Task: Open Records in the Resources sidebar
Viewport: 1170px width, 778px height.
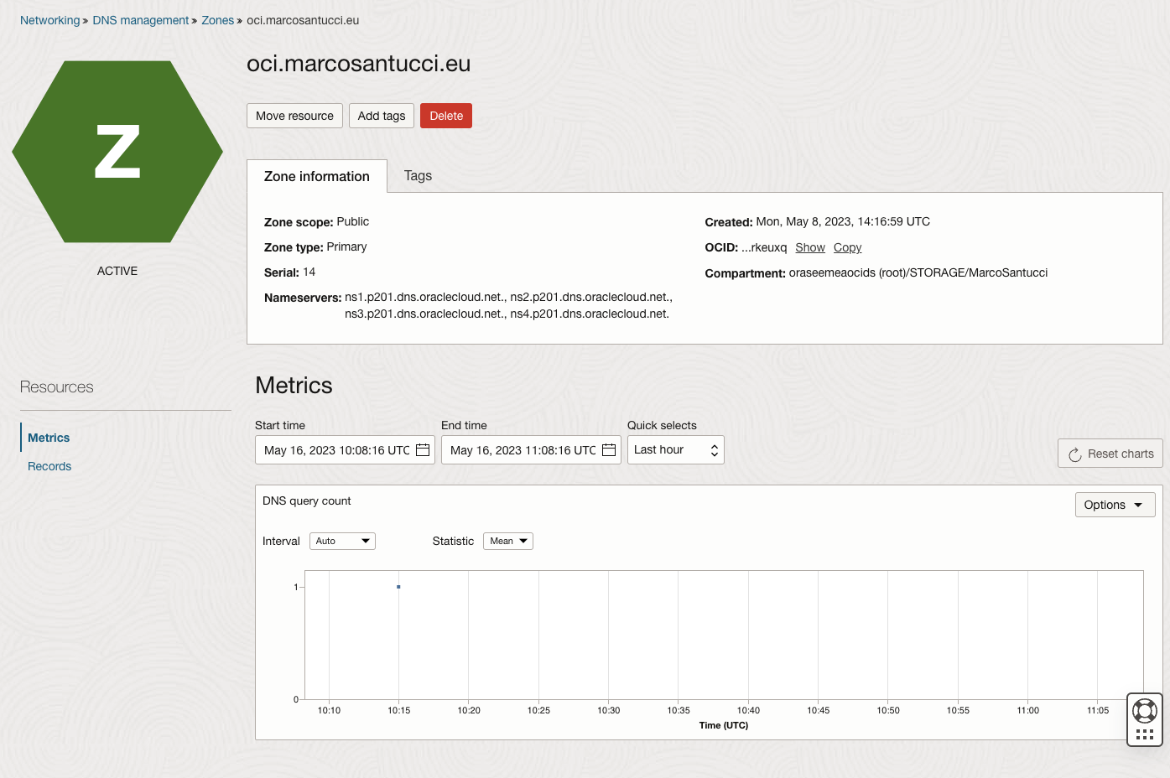Action: 49,466
